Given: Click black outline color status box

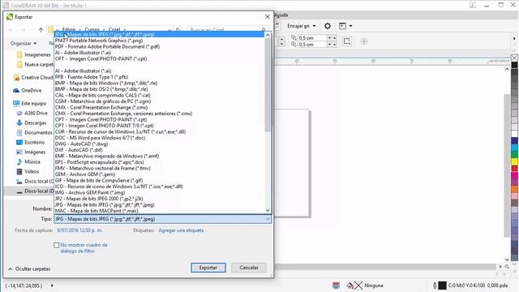Looking at the screenshot, I should point(443,286).
